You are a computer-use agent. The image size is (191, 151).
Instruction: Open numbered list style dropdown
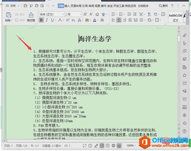[124, 15]
